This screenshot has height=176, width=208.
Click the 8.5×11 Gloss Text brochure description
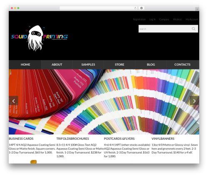click(80, 151)
